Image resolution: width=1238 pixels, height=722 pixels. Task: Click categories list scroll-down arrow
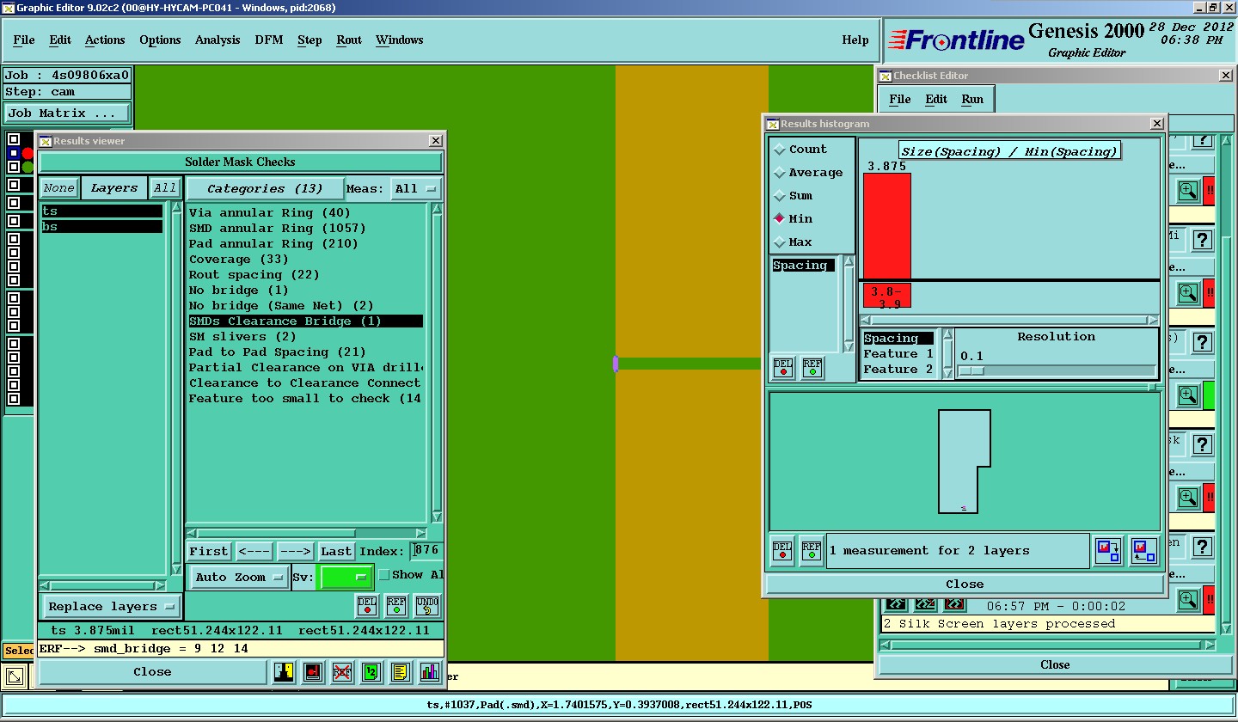coord(437,517)
